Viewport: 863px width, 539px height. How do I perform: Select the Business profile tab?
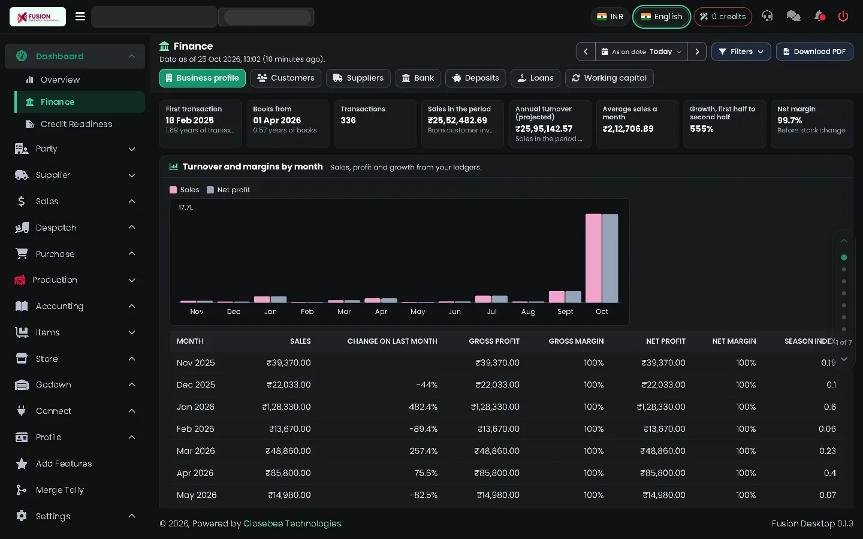203,78
